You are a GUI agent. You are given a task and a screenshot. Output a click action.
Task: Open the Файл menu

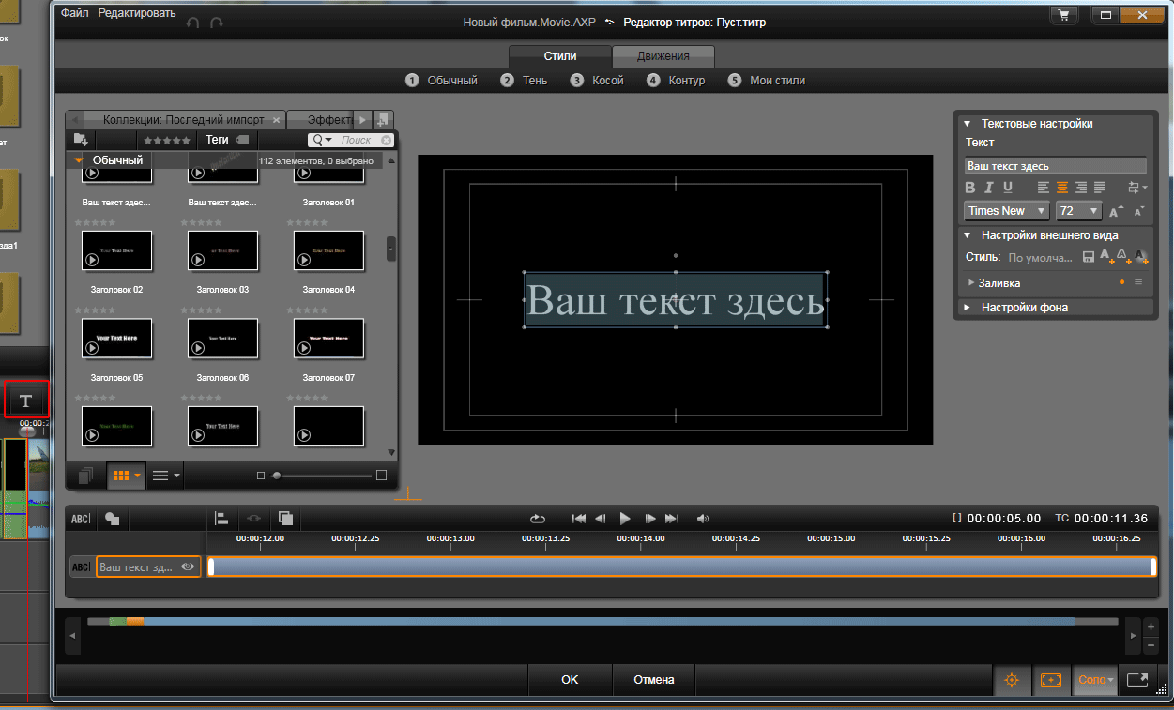(x=75, y=13)
